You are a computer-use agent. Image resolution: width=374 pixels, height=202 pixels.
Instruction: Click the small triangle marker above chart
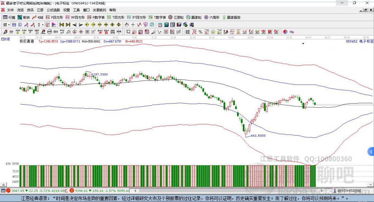[303, 44]
